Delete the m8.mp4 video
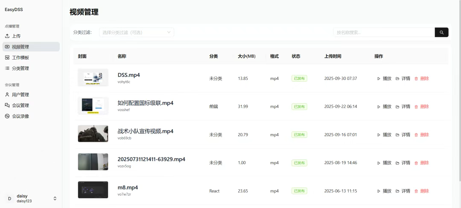Screen dimensions: 461x208 tap(422, 191)
